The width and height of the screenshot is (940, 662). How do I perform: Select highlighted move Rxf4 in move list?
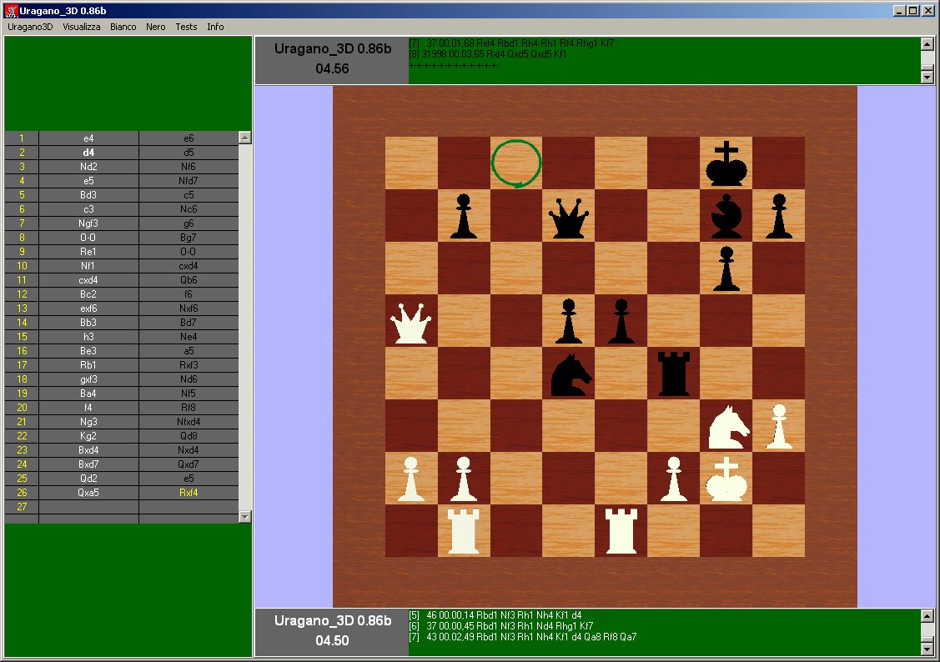coord(189,493)
